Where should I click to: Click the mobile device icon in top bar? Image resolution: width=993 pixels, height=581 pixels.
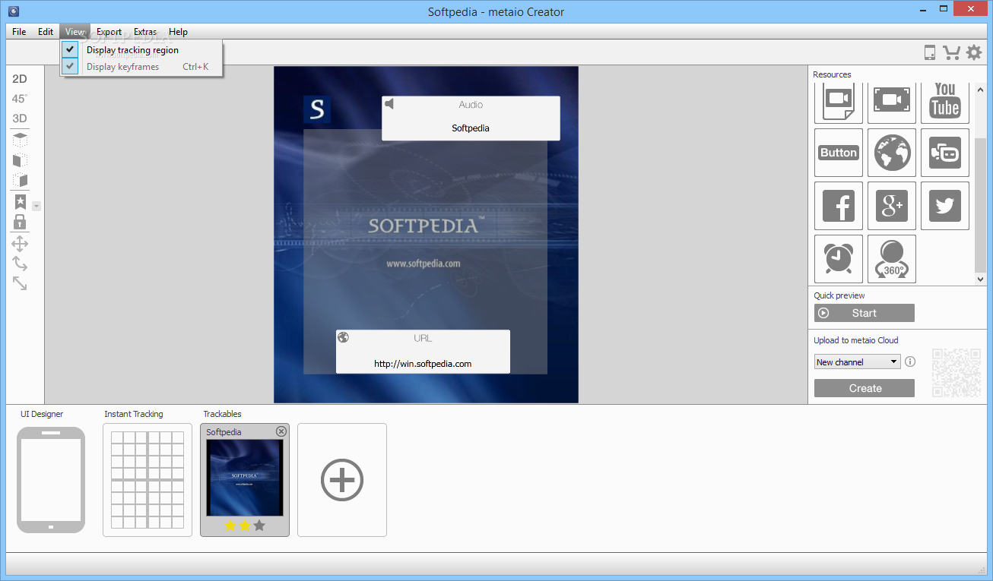coord(929,52)
